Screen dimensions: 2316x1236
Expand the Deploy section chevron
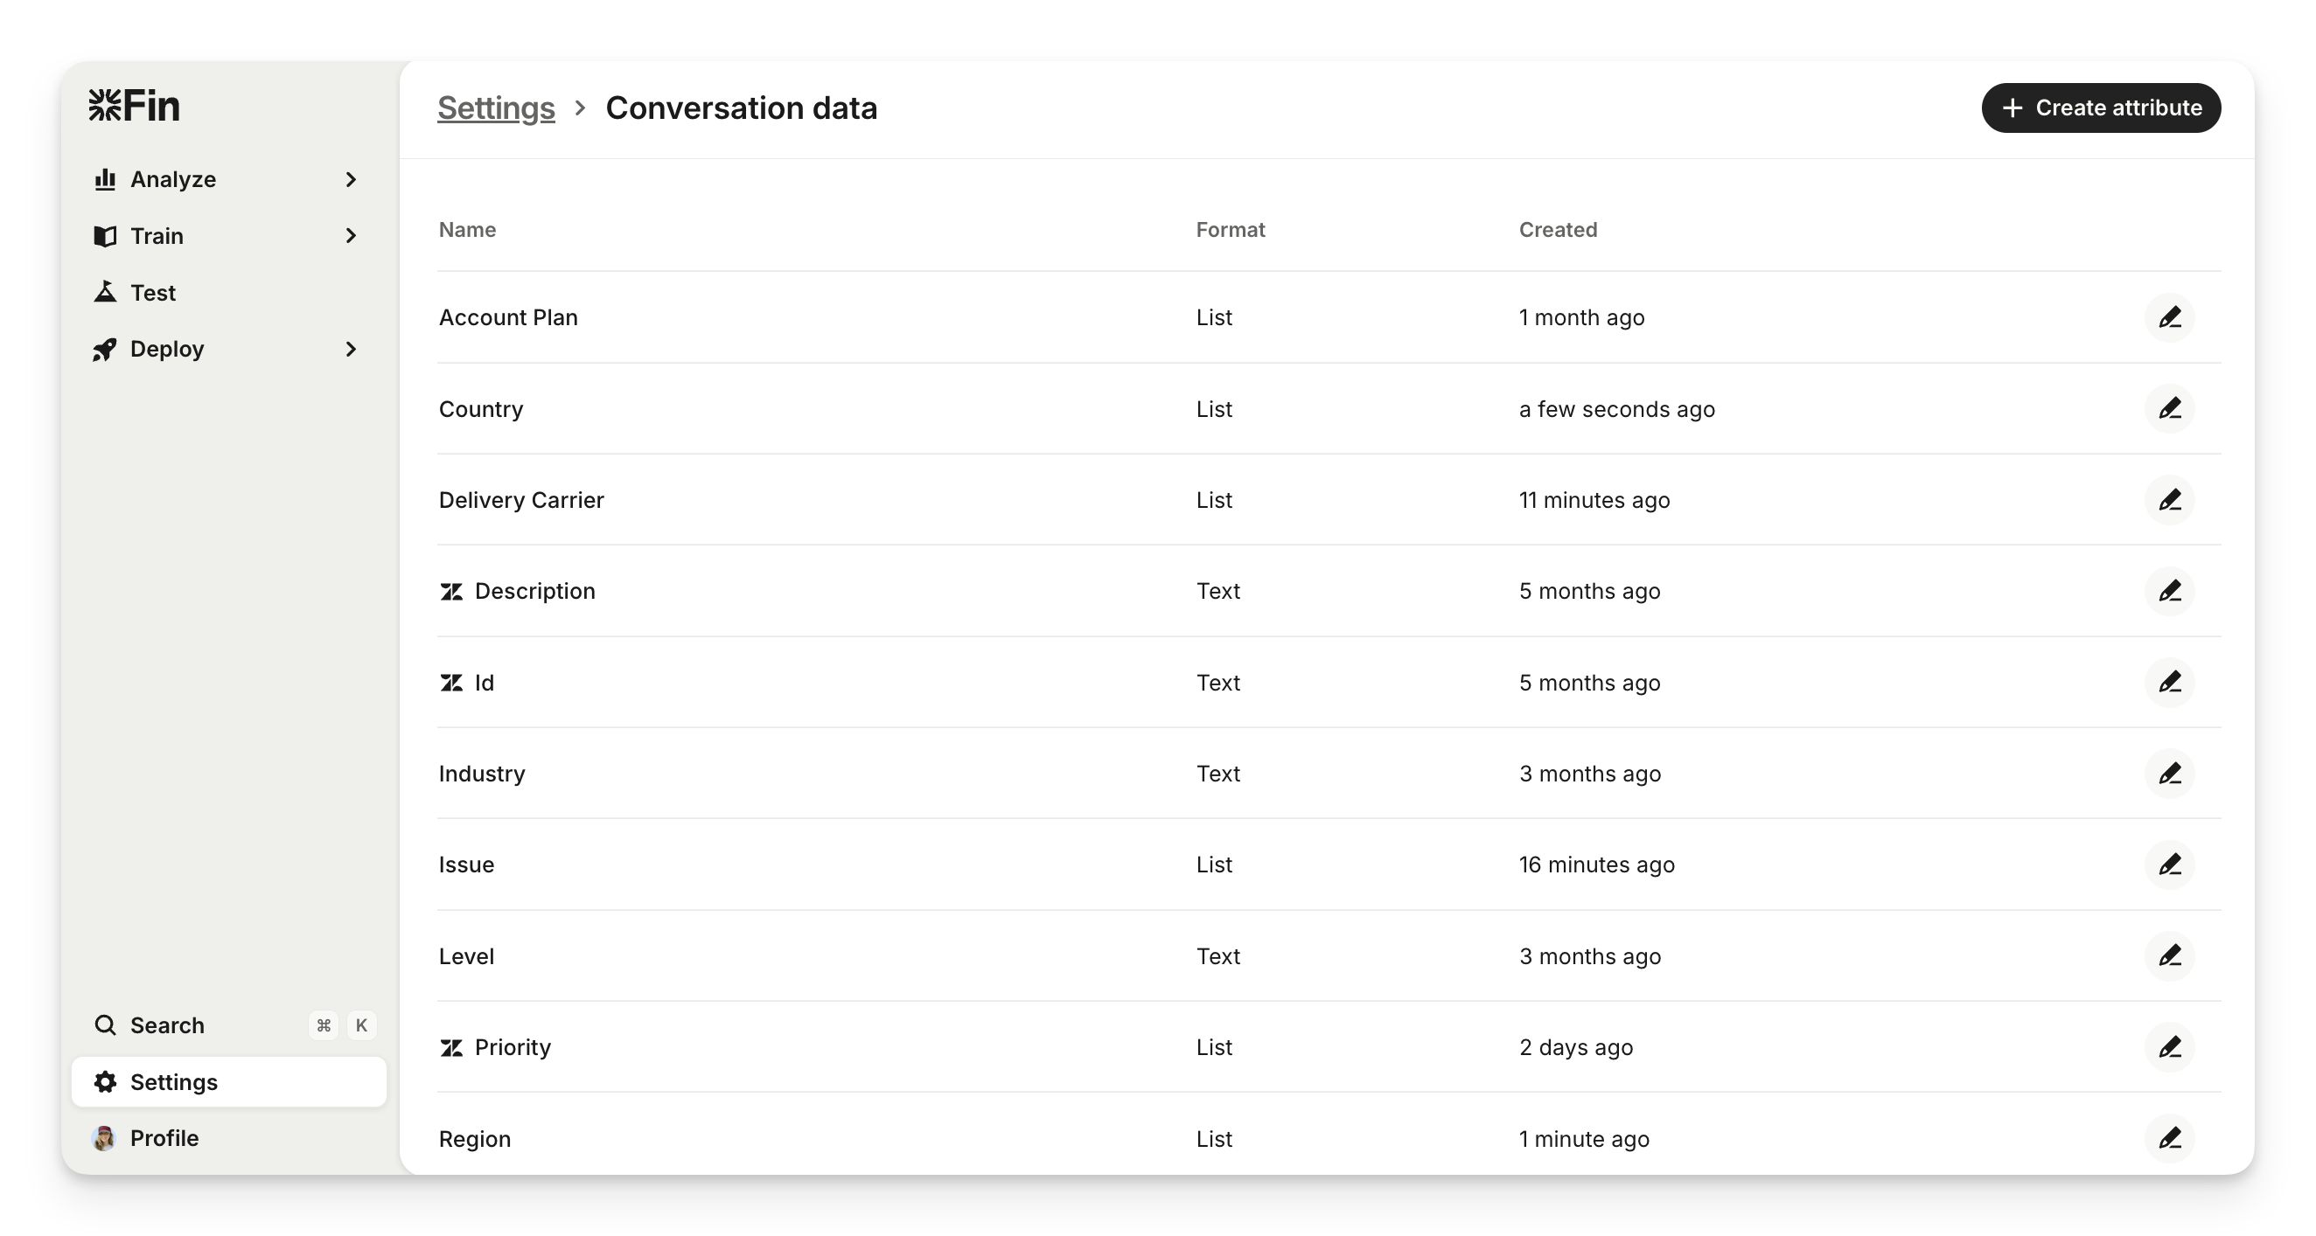[351, 350]
